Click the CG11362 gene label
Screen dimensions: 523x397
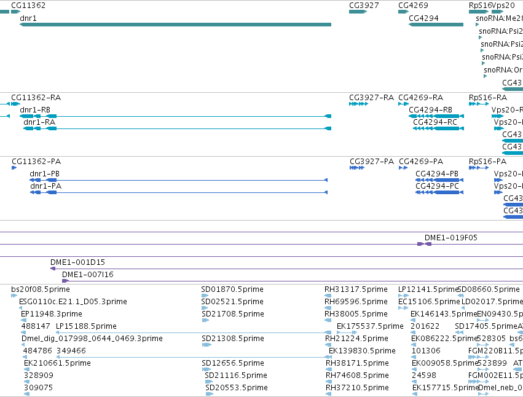pos(28,6)
